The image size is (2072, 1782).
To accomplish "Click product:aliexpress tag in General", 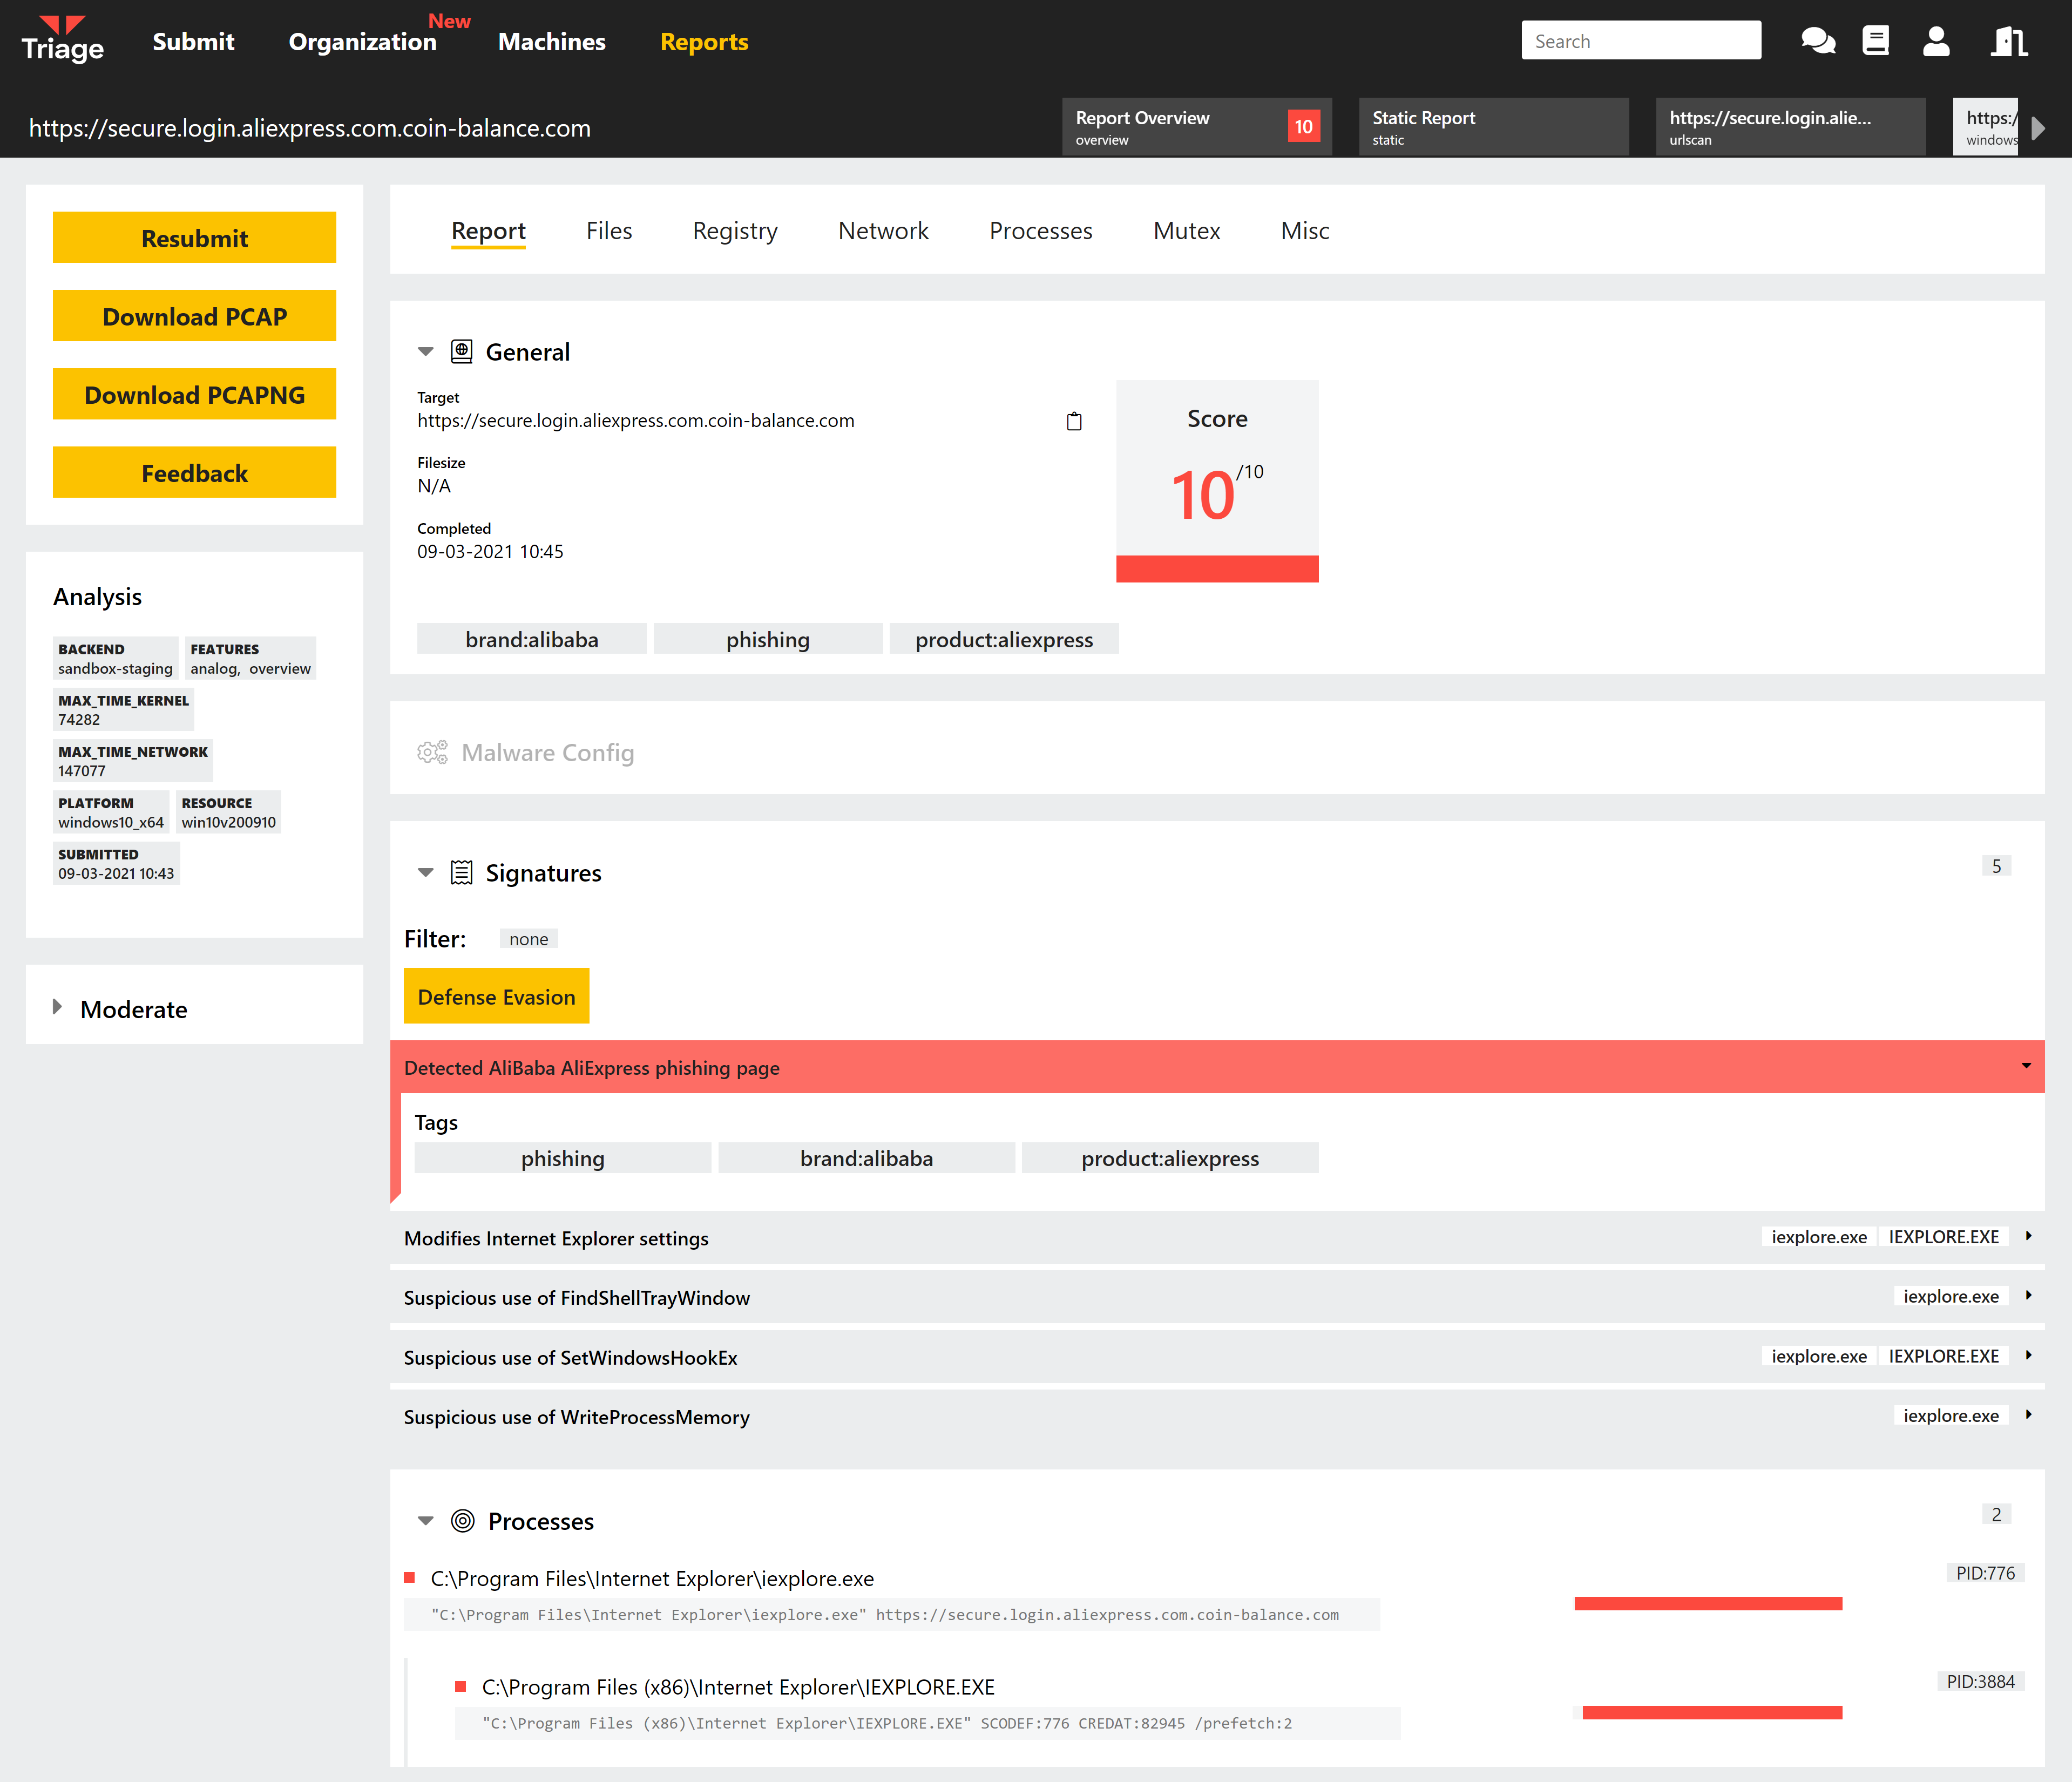I will 1004,639.
